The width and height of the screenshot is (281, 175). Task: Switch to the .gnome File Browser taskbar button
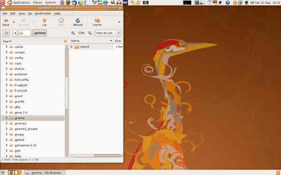[44, 173]
